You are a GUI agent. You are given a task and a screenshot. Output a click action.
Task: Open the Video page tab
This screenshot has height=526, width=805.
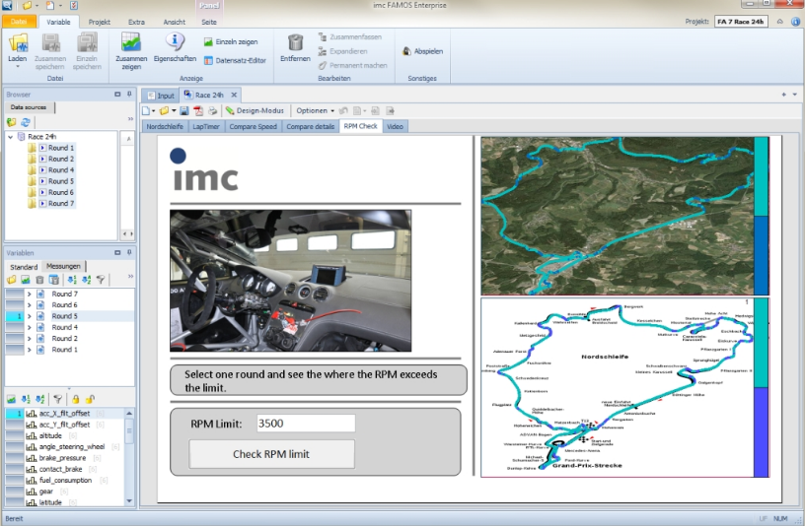395,127
